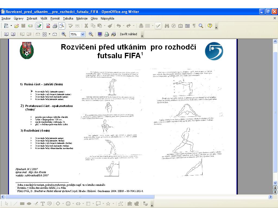Click the Cut scissors icon
278x208 pixels.
[x=86, y=26]
